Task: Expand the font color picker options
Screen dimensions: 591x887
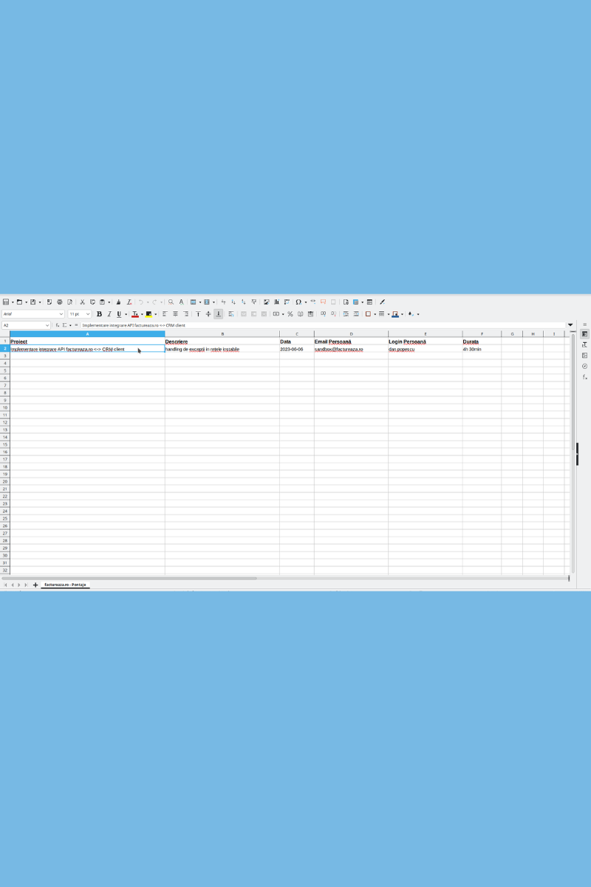Action: point(142,313)
